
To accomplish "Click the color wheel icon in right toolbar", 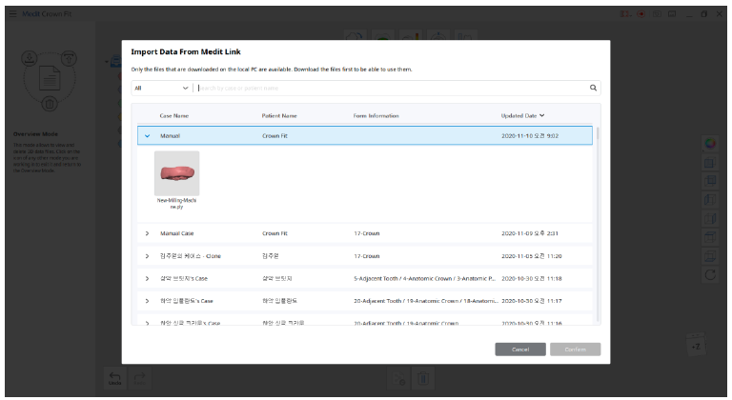I will point(710,144).
